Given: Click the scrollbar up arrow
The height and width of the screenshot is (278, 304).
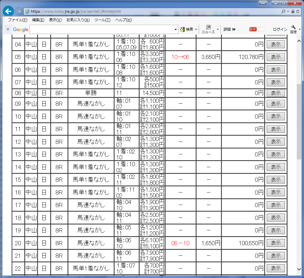Looking at the screenshot, I should click(299, 41).
